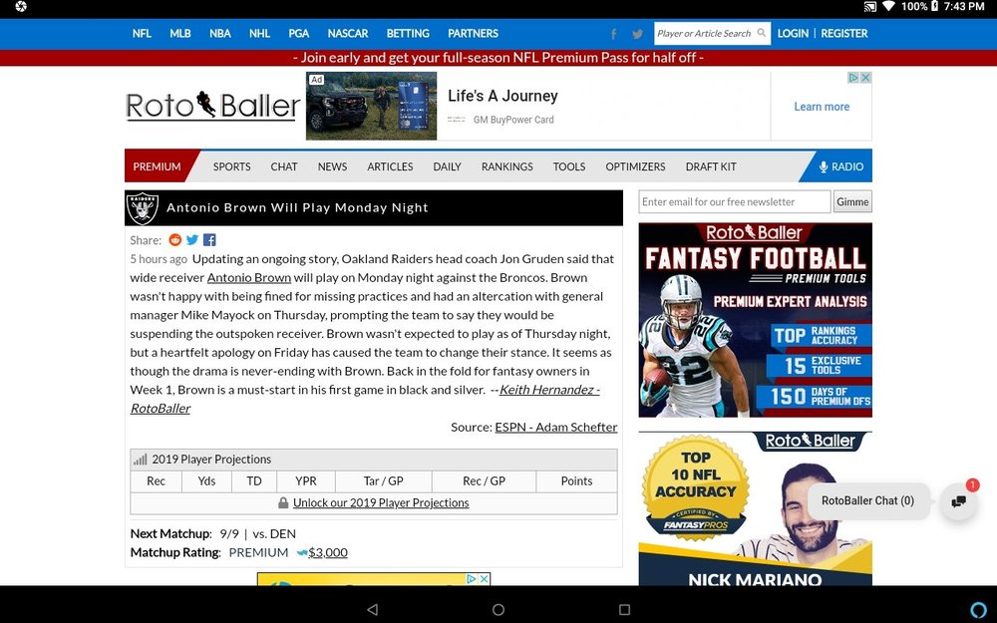Click the Raiders team logo
This screenshot has width=997, height=623.
click(143, 208)
